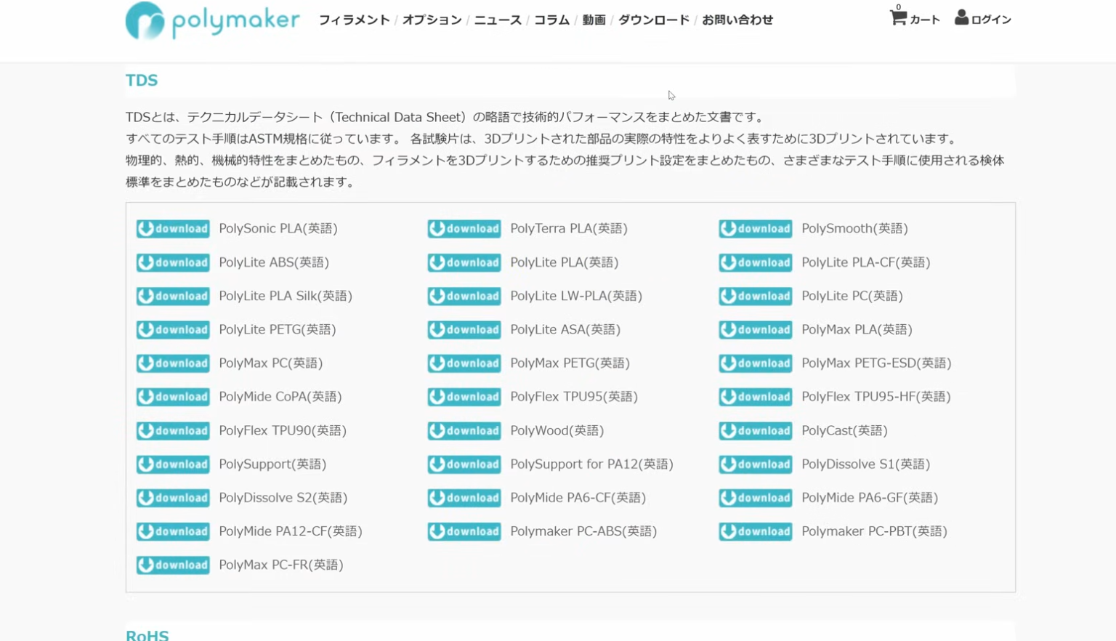Click the download icon for PolyDissolve S1

click(755, 464)
